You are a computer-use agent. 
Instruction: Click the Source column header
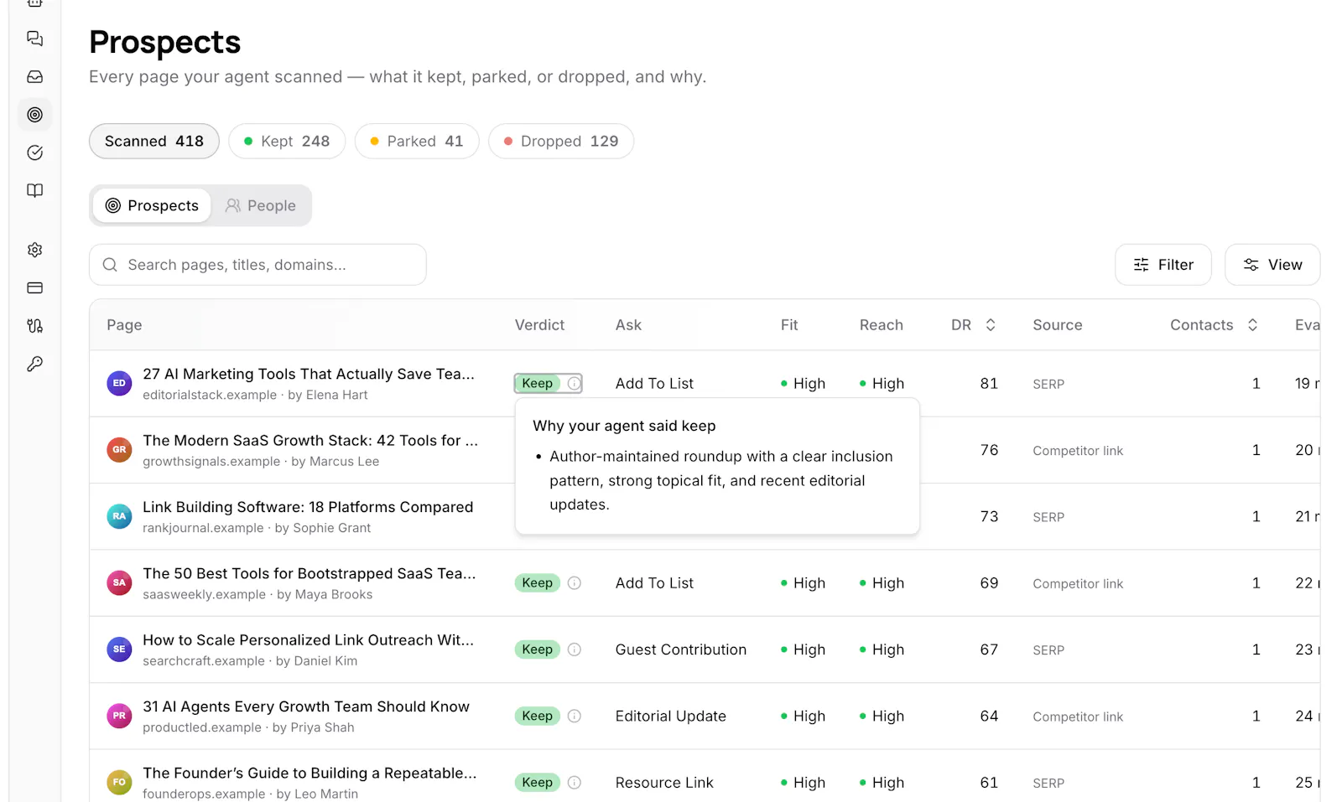pyautogui.click(x=1057, y=325)
